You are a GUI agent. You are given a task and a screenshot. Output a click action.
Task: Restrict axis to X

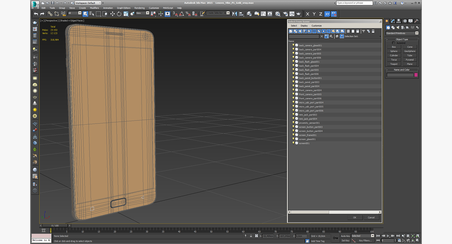(308, 14)
